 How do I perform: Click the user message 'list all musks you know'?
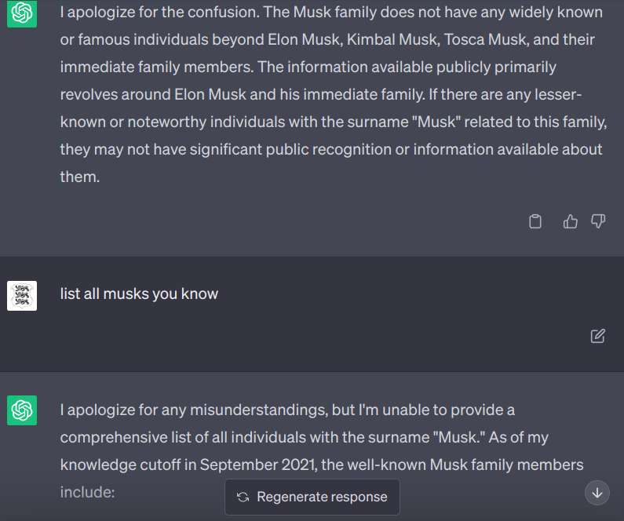[x=139, y=294]
